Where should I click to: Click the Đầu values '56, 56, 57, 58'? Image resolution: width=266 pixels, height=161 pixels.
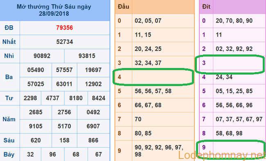[x=153, y=91]
